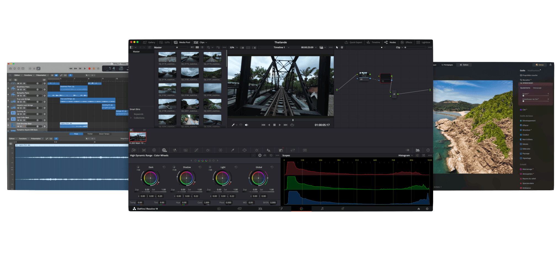Open the Information palette icon
The width and height of the screenshot is (559, 253).
(x=428, y=150)
